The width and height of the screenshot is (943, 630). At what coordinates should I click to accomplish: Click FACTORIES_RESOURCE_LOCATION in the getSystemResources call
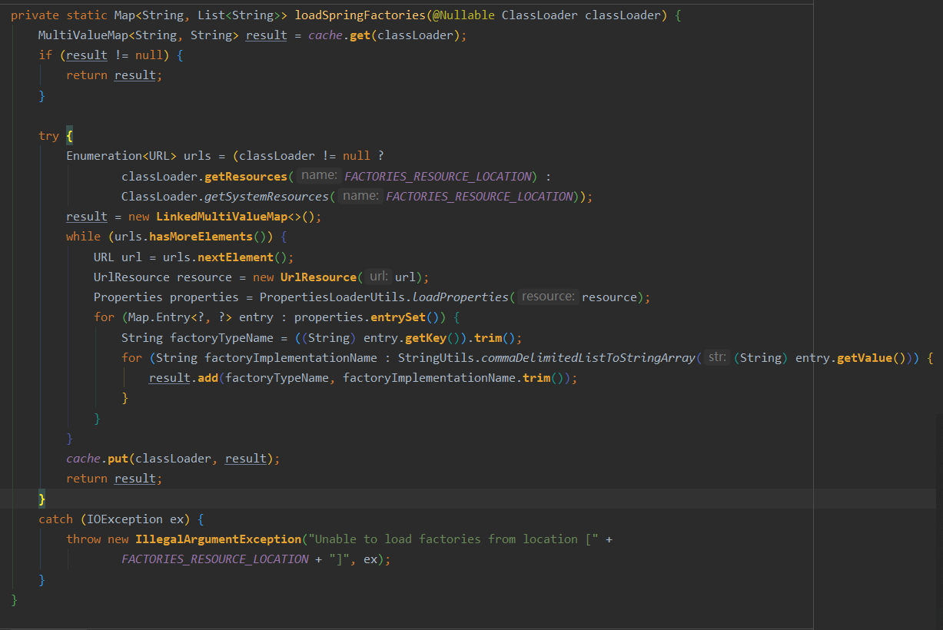(x=480, y=196)
